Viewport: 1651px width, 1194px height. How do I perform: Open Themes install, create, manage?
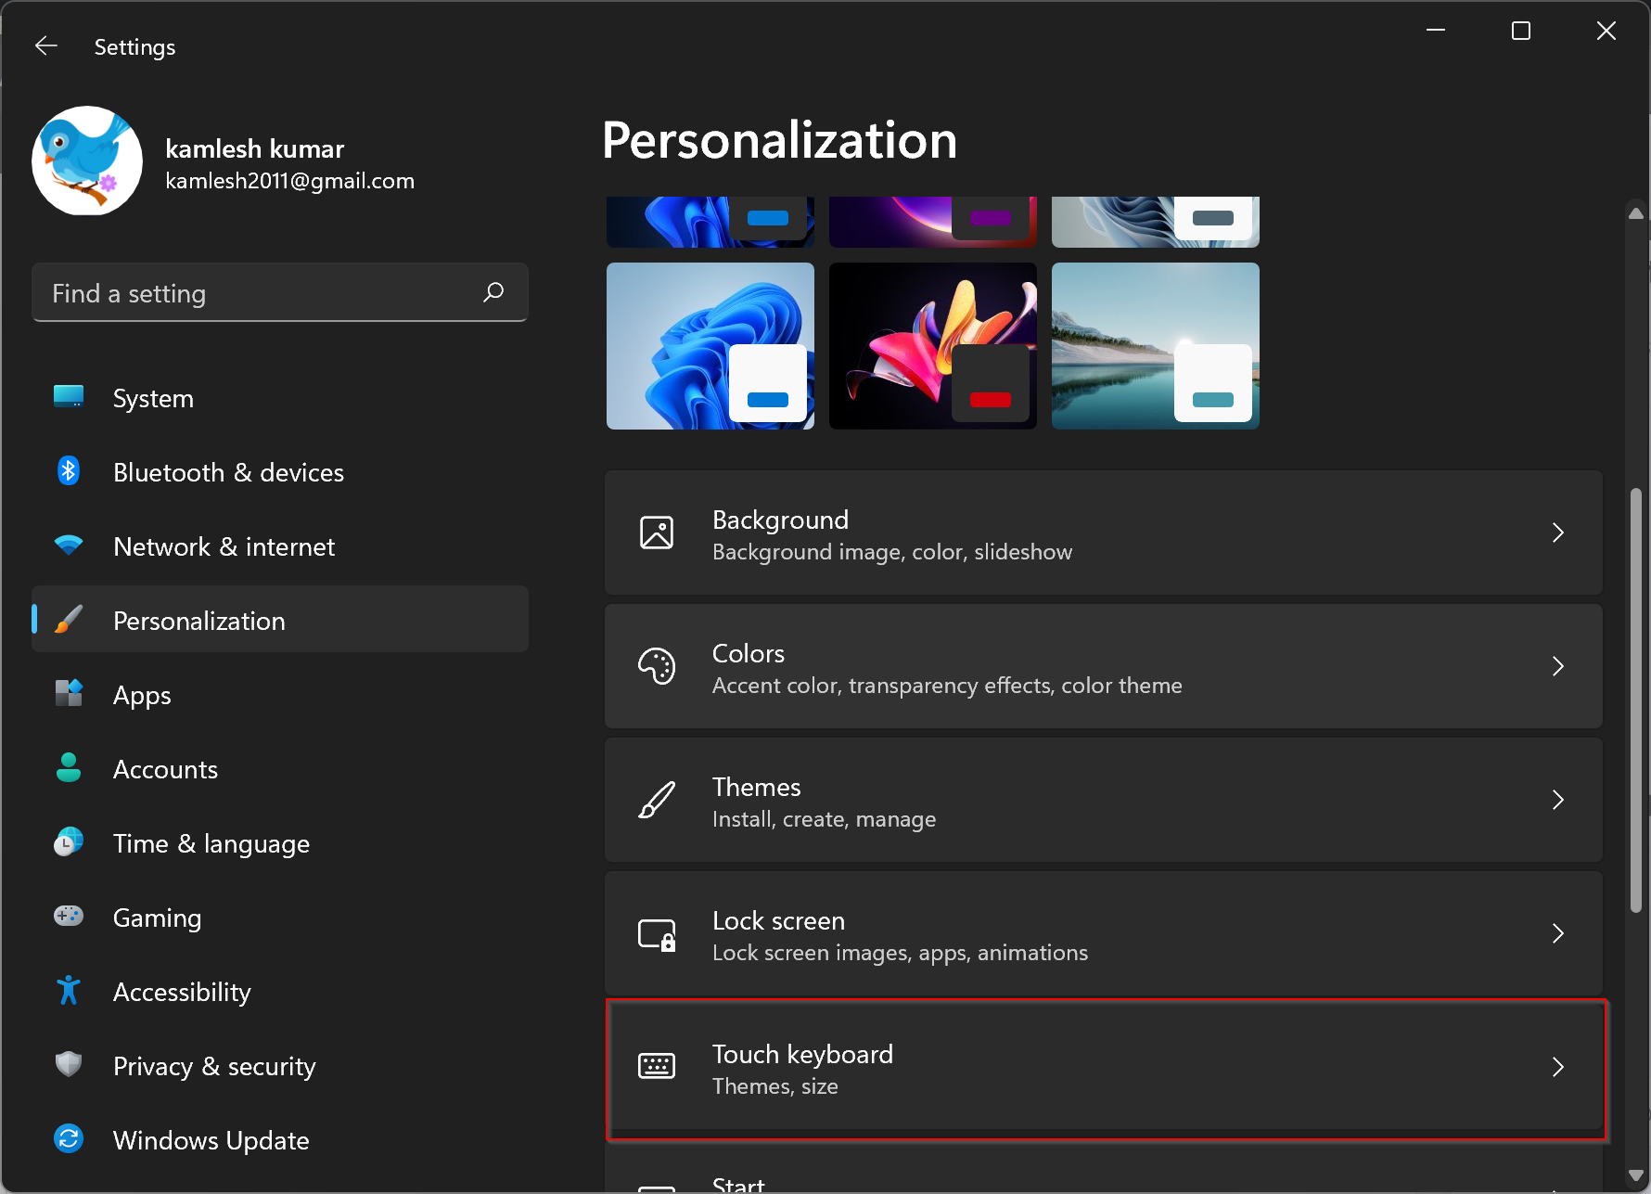(1104, 800)
